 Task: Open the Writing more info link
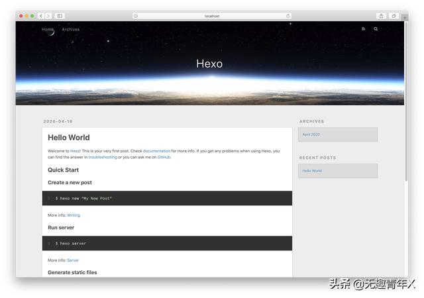74,215
